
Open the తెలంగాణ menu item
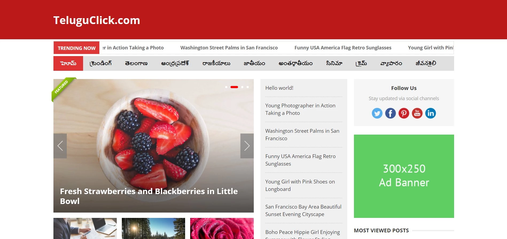click(x=136, y=63)
